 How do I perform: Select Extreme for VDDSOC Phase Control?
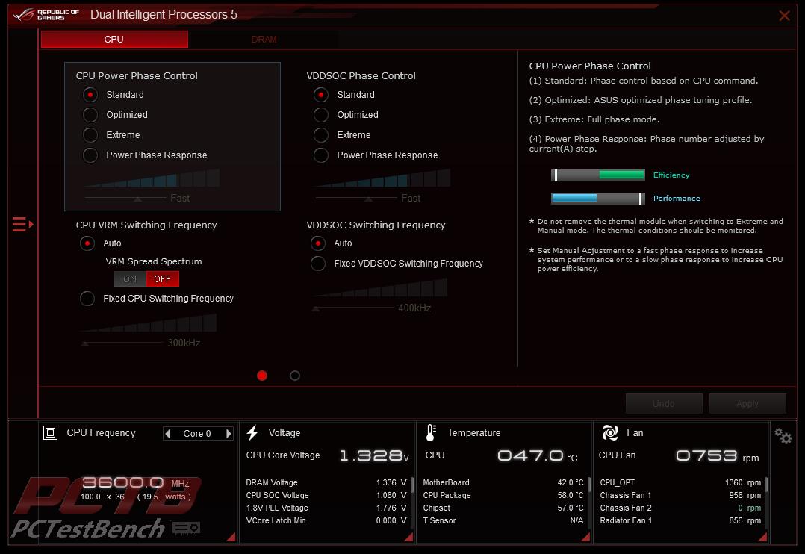(x=321, y=134)
